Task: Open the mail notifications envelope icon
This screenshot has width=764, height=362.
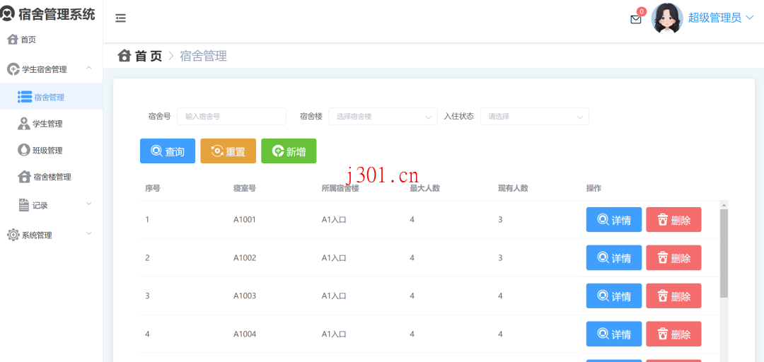Action: click(636, 20)
